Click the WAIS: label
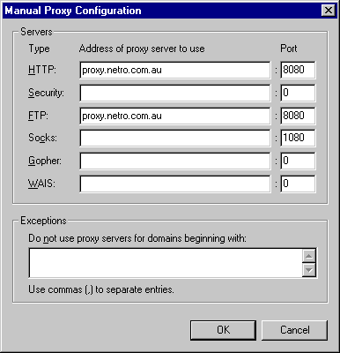Screen dimensions: 340x353 pyautogui.click(x=41, y=184)
